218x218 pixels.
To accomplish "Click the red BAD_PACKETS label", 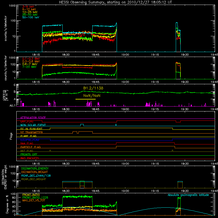I will coord(30,158).
